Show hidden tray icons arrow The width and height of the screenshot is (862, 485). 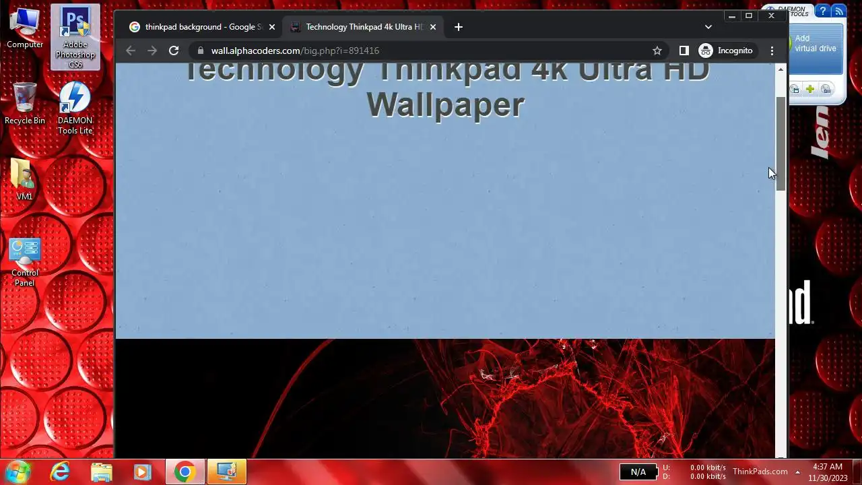[x=797, y=472]
